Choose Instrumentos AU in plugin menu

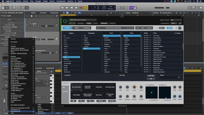(x=22, y=111)
